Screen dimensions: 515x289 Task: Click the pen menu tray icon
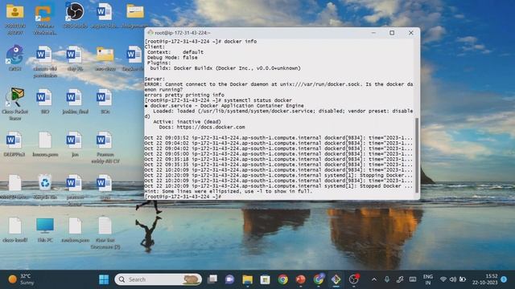(400, 279)
